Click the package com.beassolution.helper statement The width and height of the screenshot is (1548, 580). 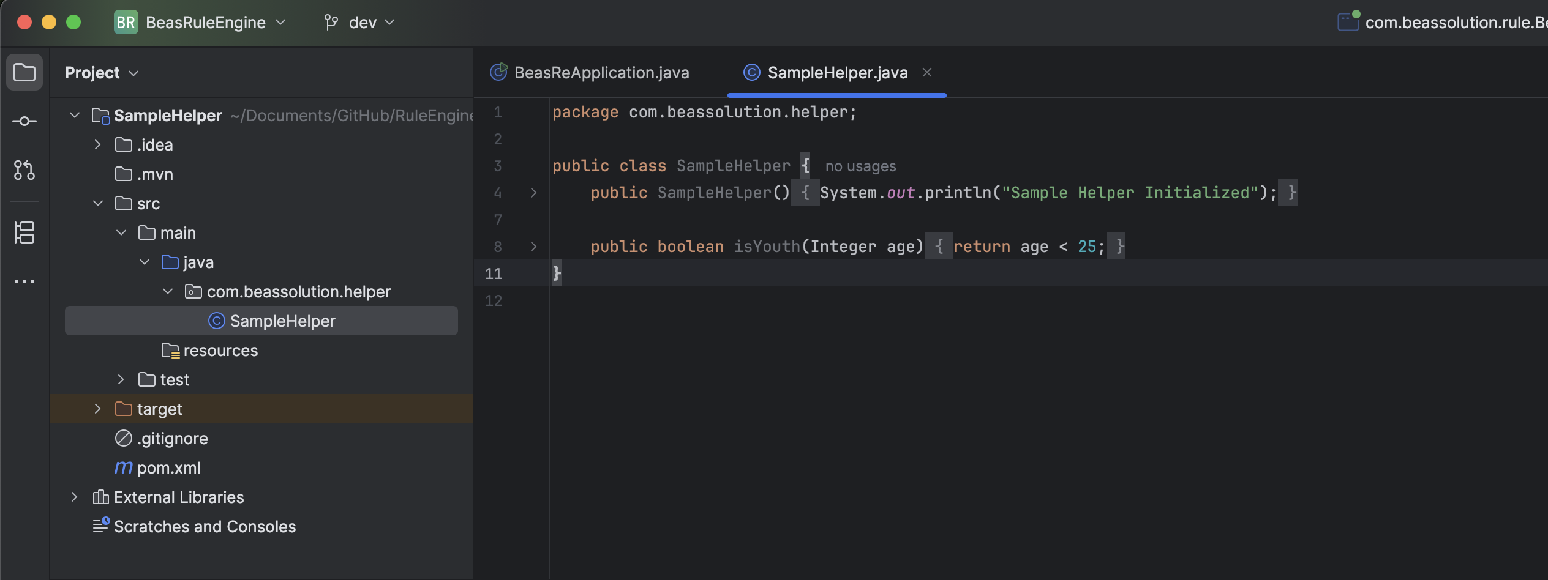[704, 112]
